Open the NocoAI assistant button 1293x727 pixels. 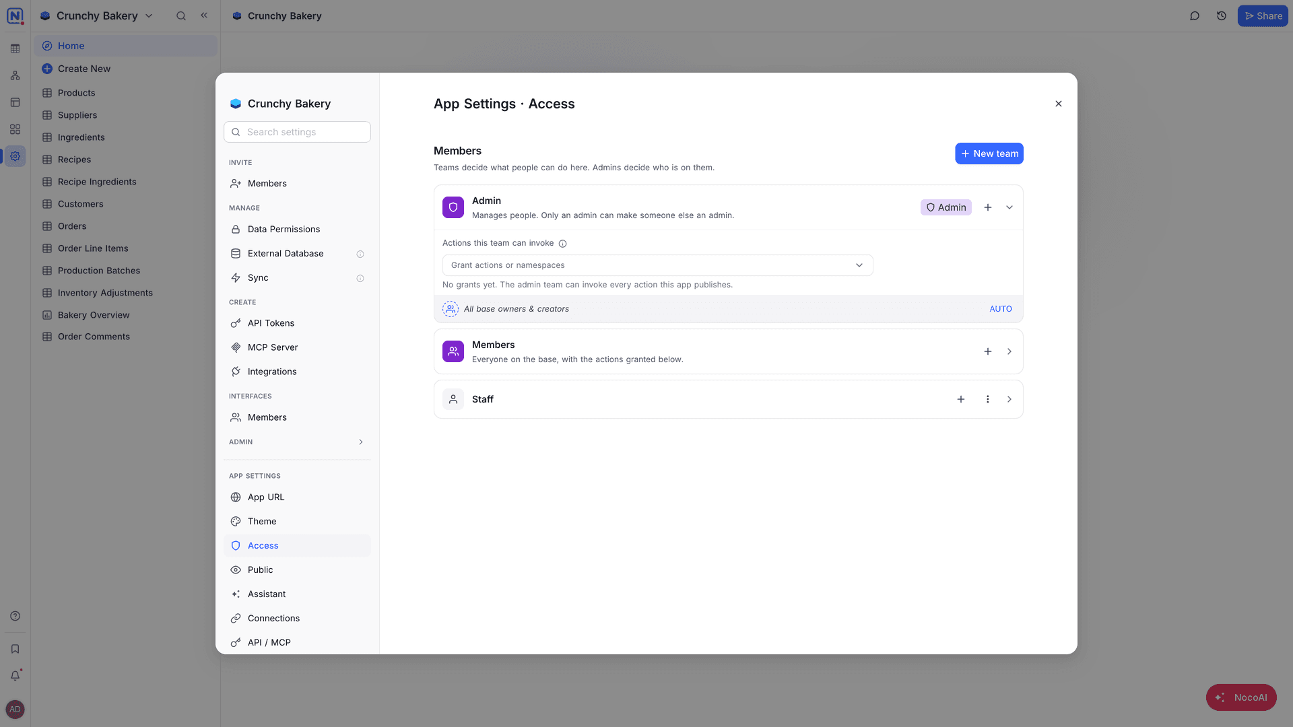click(1241, 697)
